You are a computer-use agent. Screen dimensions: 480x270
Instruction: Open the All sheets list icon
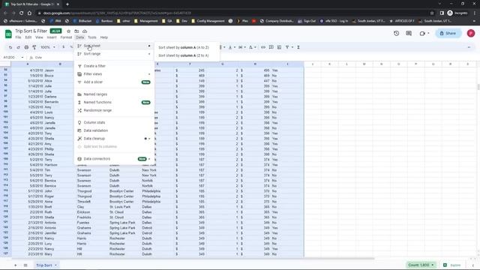pos(25,265)
